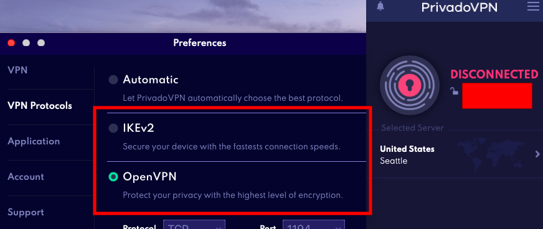Screen dimensions: 543x229
Task: Click the PrivadoVPN title text
Action: click(459, 7)
